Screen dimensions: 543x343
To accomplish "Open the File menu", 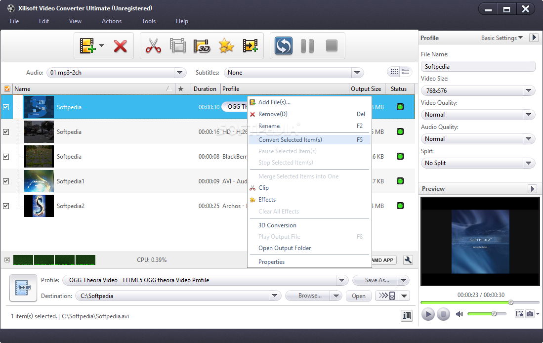I will 14,21.
